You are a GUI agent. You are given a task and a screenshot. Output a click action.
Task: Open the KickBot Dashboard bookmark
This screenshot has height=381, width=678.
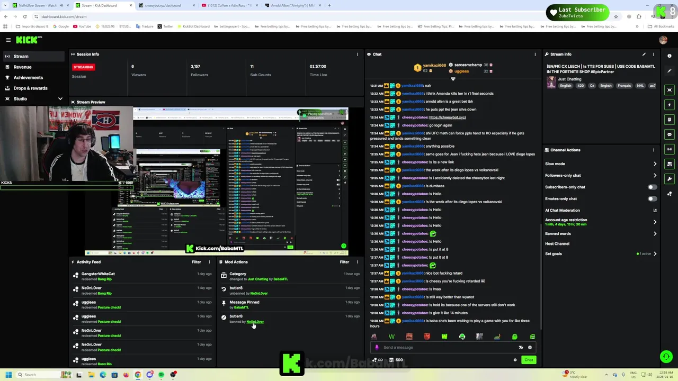[193, 26]
